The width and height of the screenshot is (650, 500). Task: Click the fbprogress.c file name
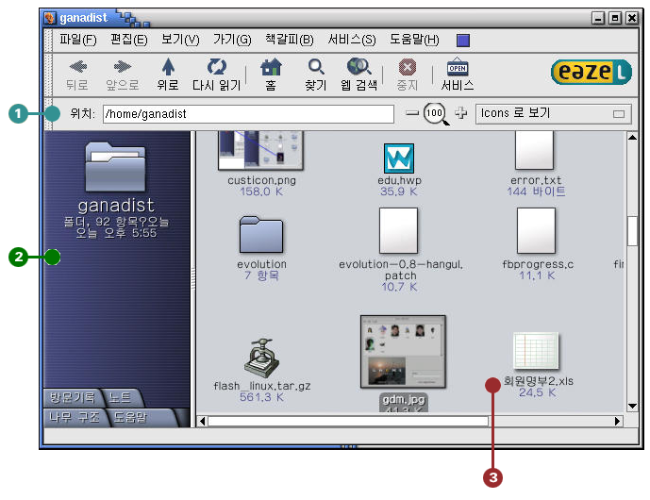[x=538, y=264]
